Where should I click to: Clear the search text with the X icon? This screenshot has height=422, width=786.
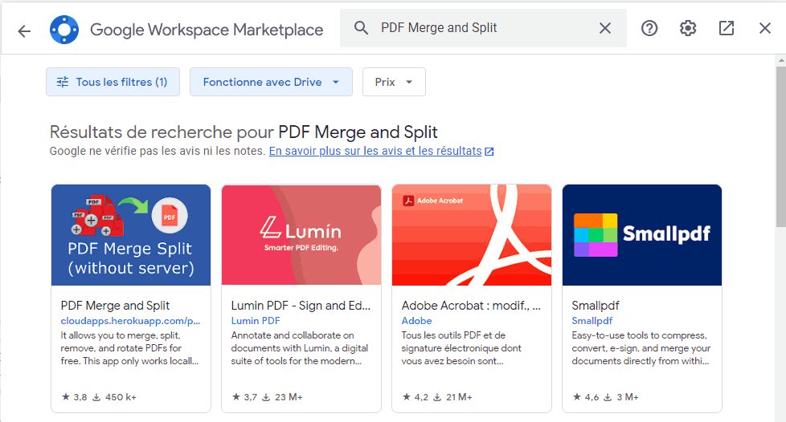605,28
